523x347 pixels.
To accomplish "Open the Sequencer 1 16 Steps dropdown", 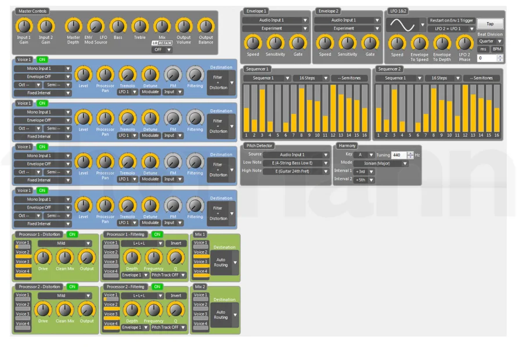I will (311, 78).
